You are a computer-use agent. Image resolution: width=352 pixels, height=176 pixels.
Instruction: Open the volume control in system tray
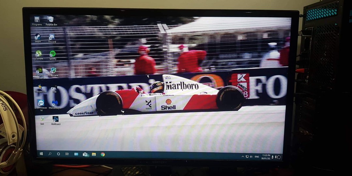[251, 157]
